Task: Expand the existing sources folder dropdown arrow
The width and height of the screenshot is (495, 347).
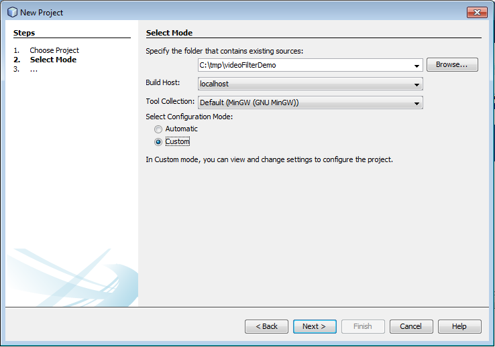Action: [417, 66]
